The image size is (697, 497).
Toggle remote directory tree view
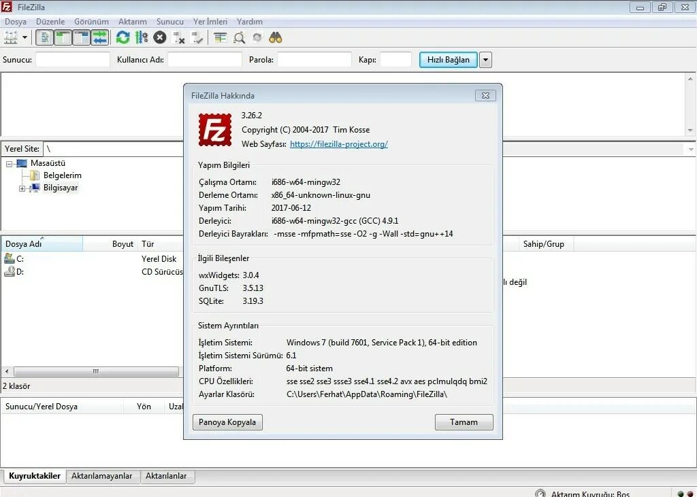coord(82,38)
